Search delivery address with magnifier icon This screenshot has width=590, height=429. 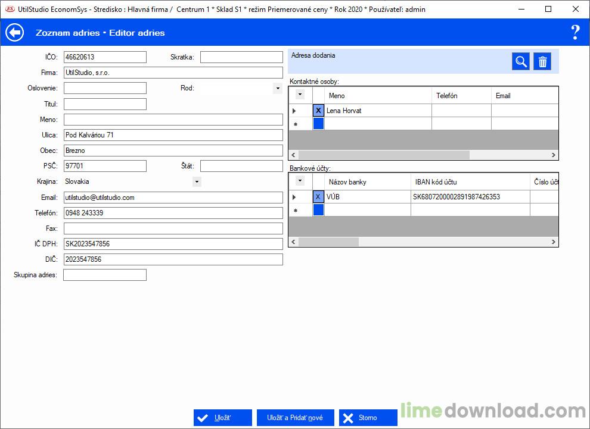(521, 61)
